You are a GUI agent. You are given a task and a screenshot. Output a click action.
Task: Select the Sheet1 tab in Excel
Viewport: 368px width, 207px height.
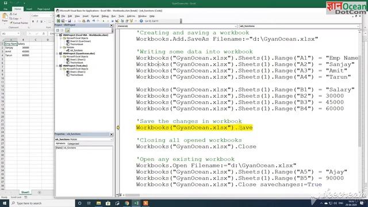[x=25, y=192]
